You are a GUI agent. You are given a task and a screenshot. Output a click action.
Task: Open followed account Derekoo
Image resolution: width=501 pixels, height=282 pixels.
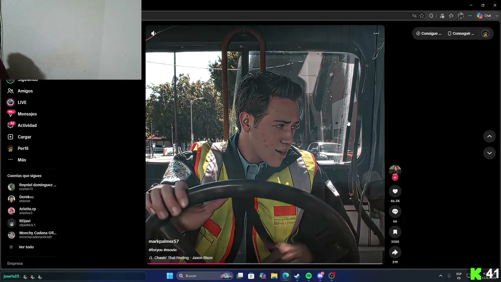(21, 199)
